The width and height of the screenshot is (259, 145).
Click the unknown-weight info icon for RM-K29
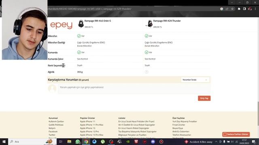pos(146,72)
